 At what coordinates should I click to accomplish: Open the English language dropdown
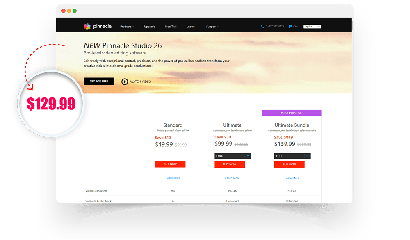(x=312, y=27)
